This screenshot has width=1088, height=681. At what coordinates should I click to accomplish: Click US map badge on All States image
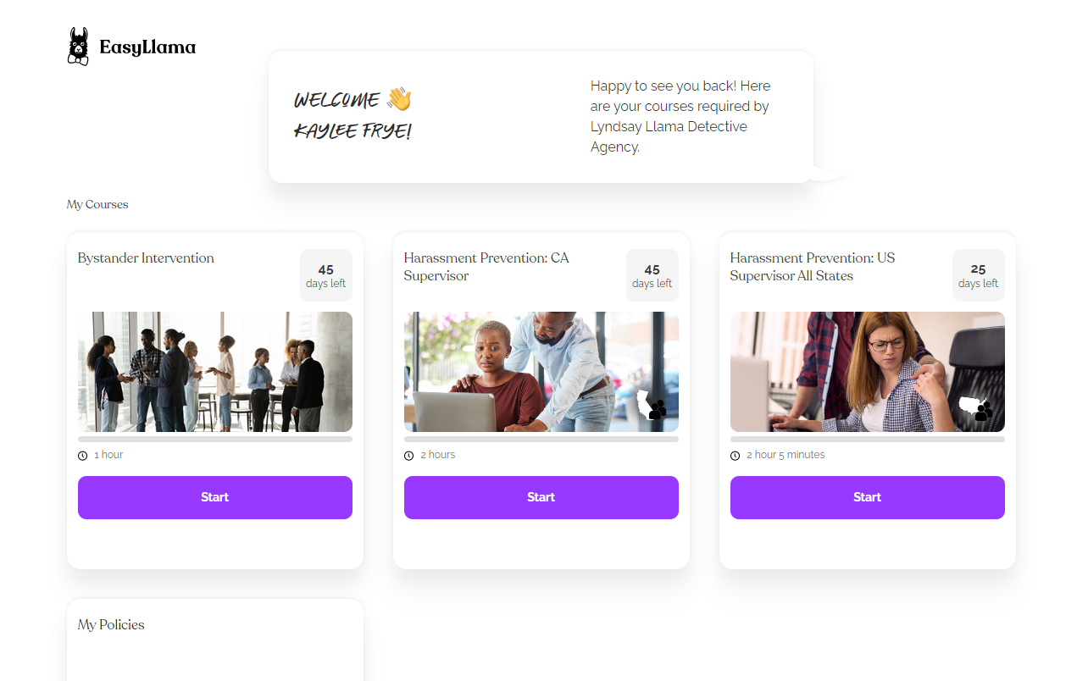click(975, 407)
